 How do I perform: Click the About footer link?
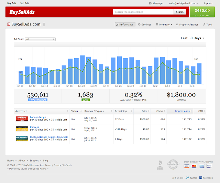click(x=22, y=161)
